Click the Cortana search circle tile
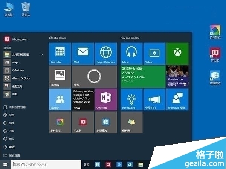Screen dimensions: 226x169 [95, 77]
